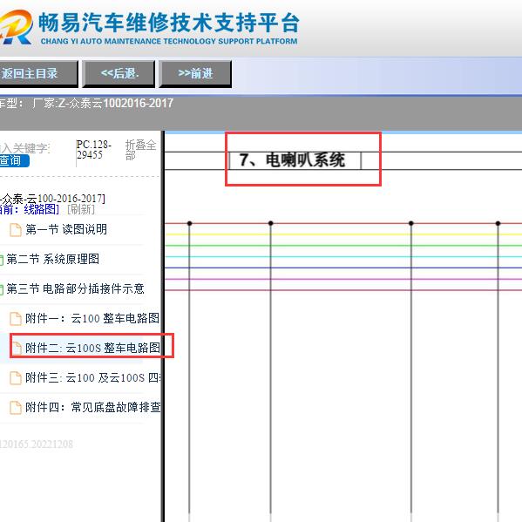
Task: Open 附件一：云100 整车电路图
Action: [x=92, y=318]
